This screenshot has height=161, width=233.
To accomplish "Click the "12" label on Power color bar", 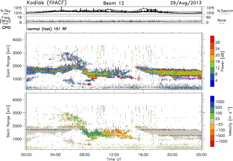I will pos(217,68).
